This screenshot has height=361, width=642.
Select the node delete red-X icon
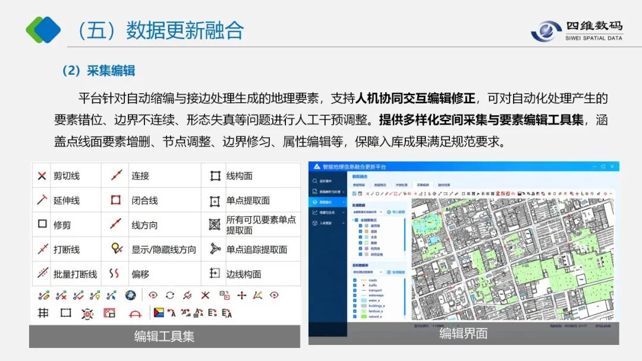click(61, 295)
